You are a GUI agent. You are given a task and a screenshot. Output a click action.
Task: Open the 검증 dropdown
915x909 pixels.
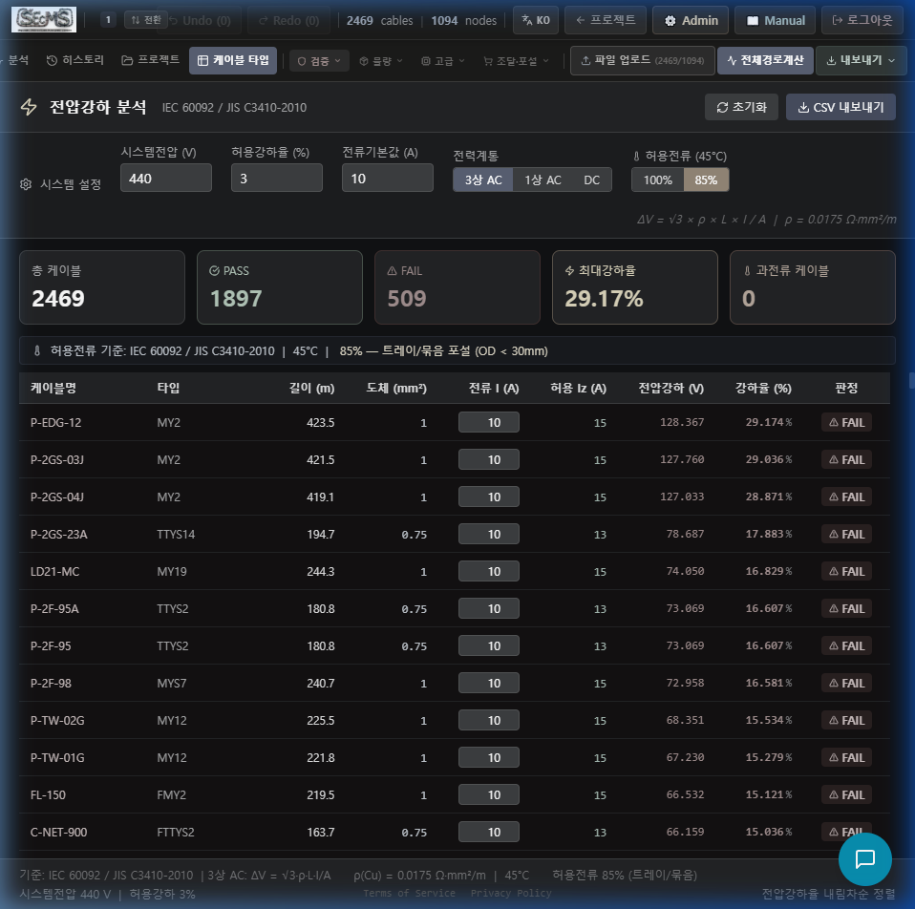pyautogui.click(x=319, y=61)
